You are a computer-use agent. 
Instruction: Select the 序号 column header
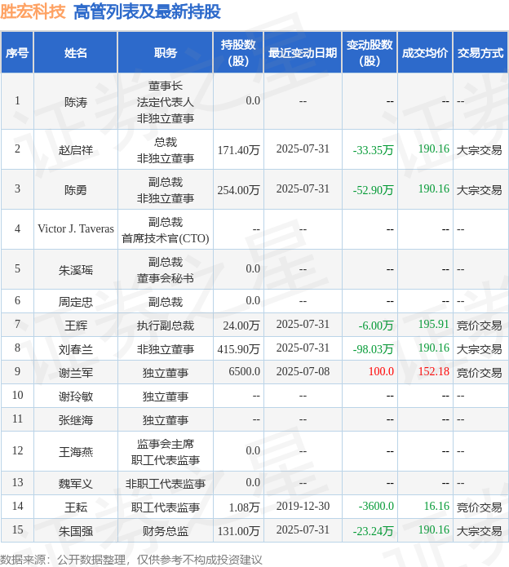[17, 53]
